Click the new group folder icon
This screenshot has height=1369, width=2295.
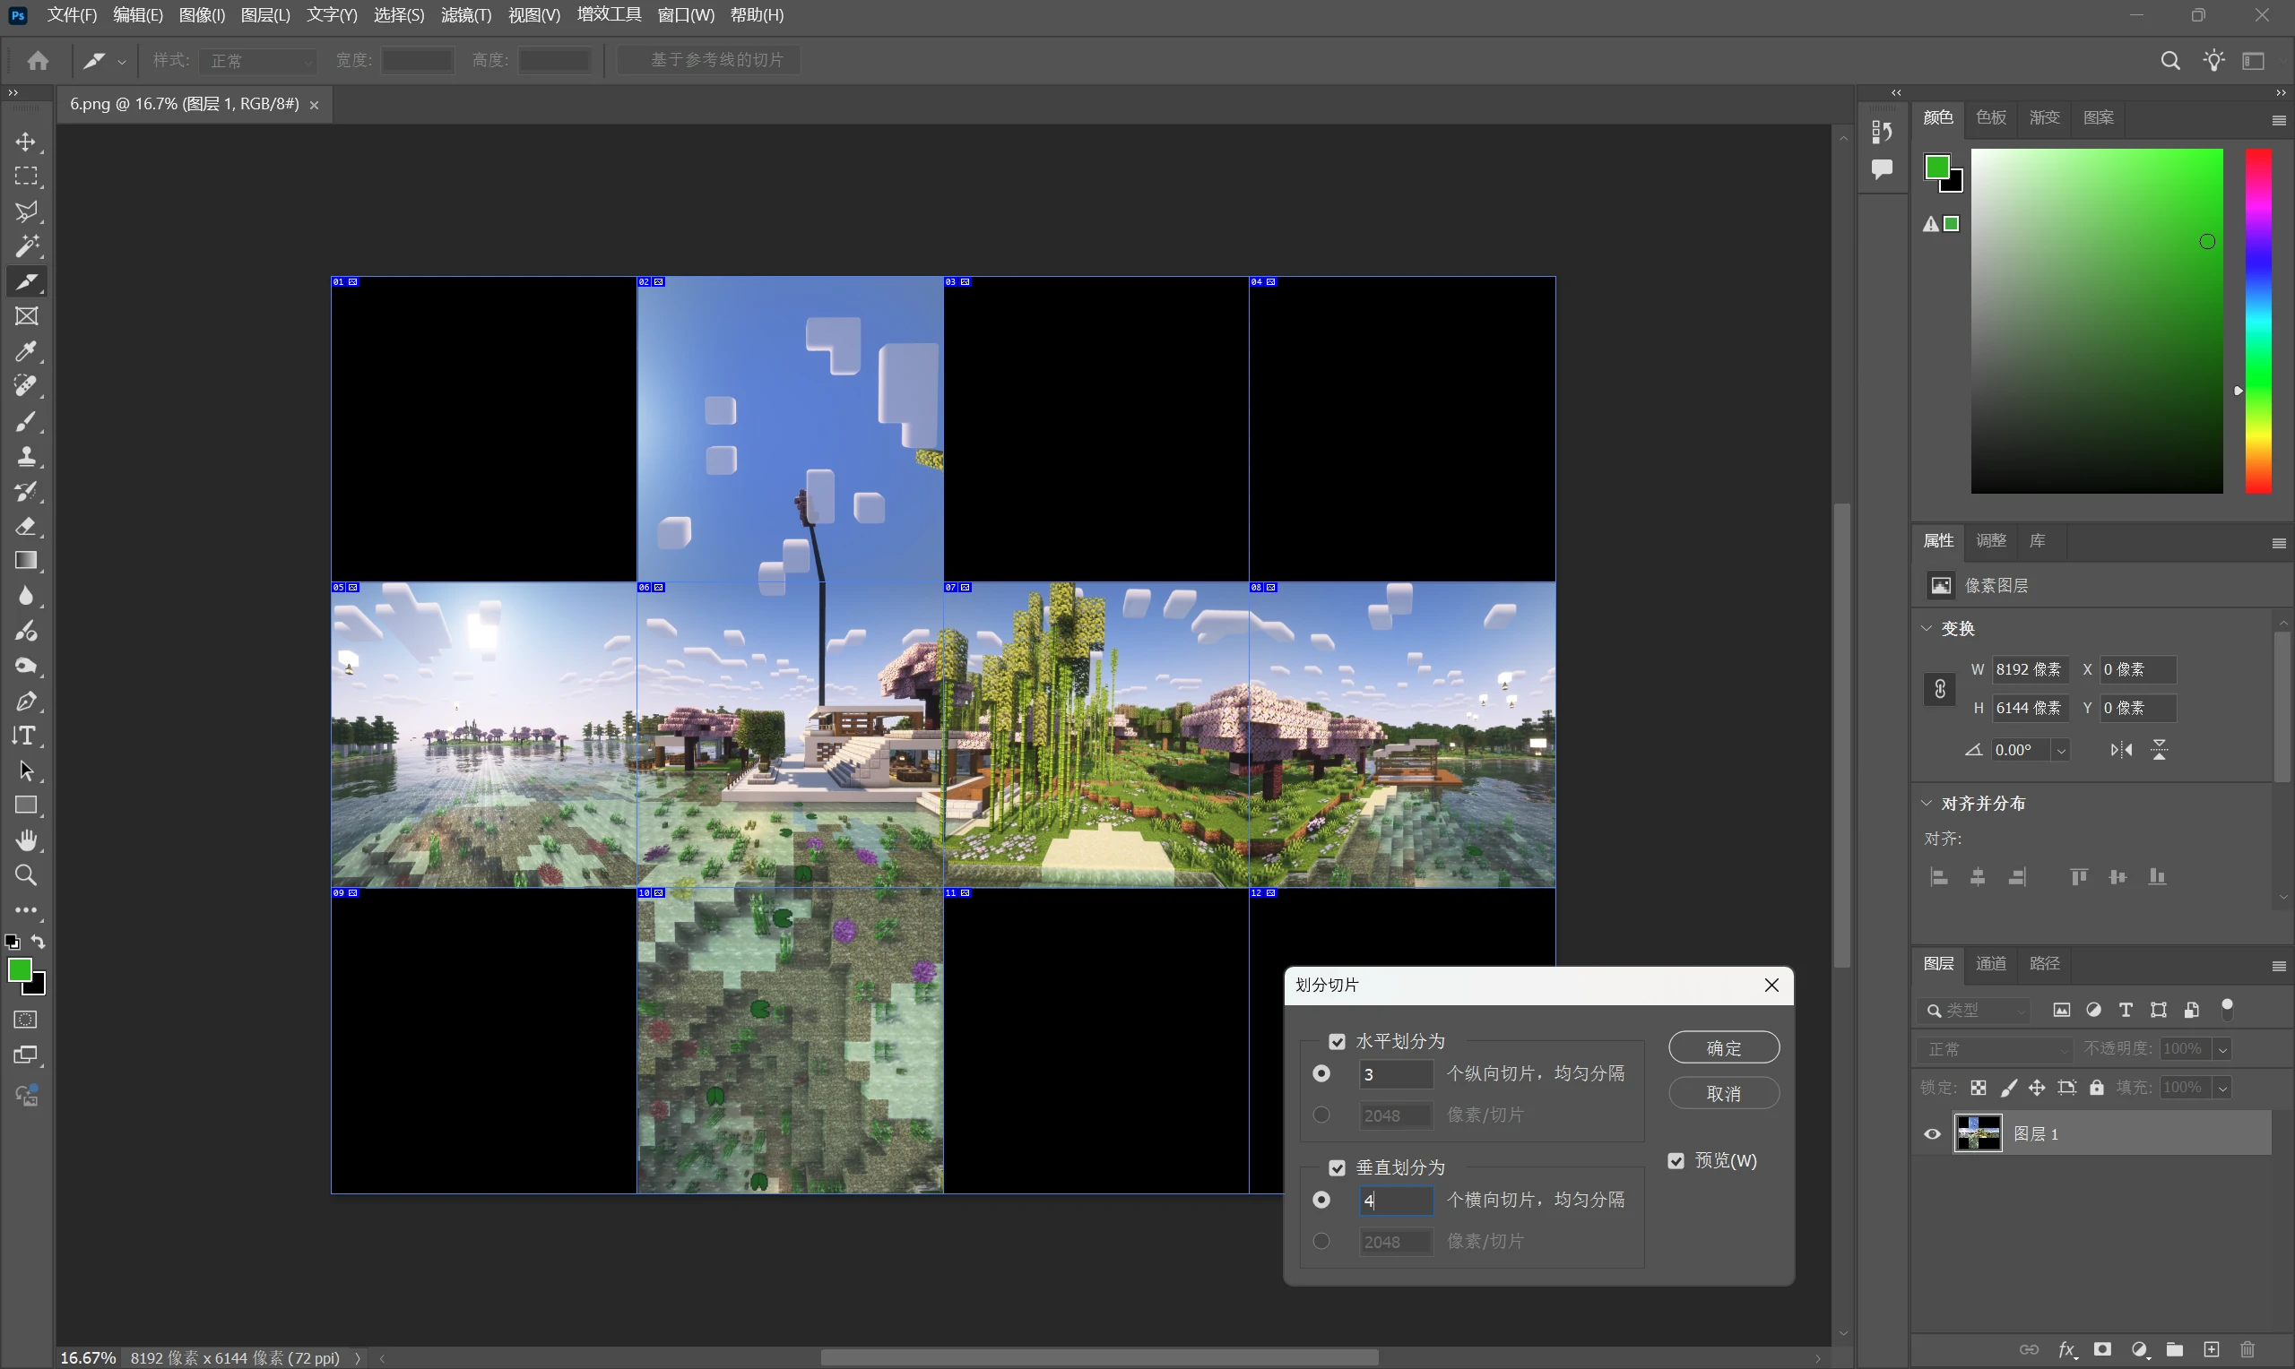[x=2175, y=1349]
